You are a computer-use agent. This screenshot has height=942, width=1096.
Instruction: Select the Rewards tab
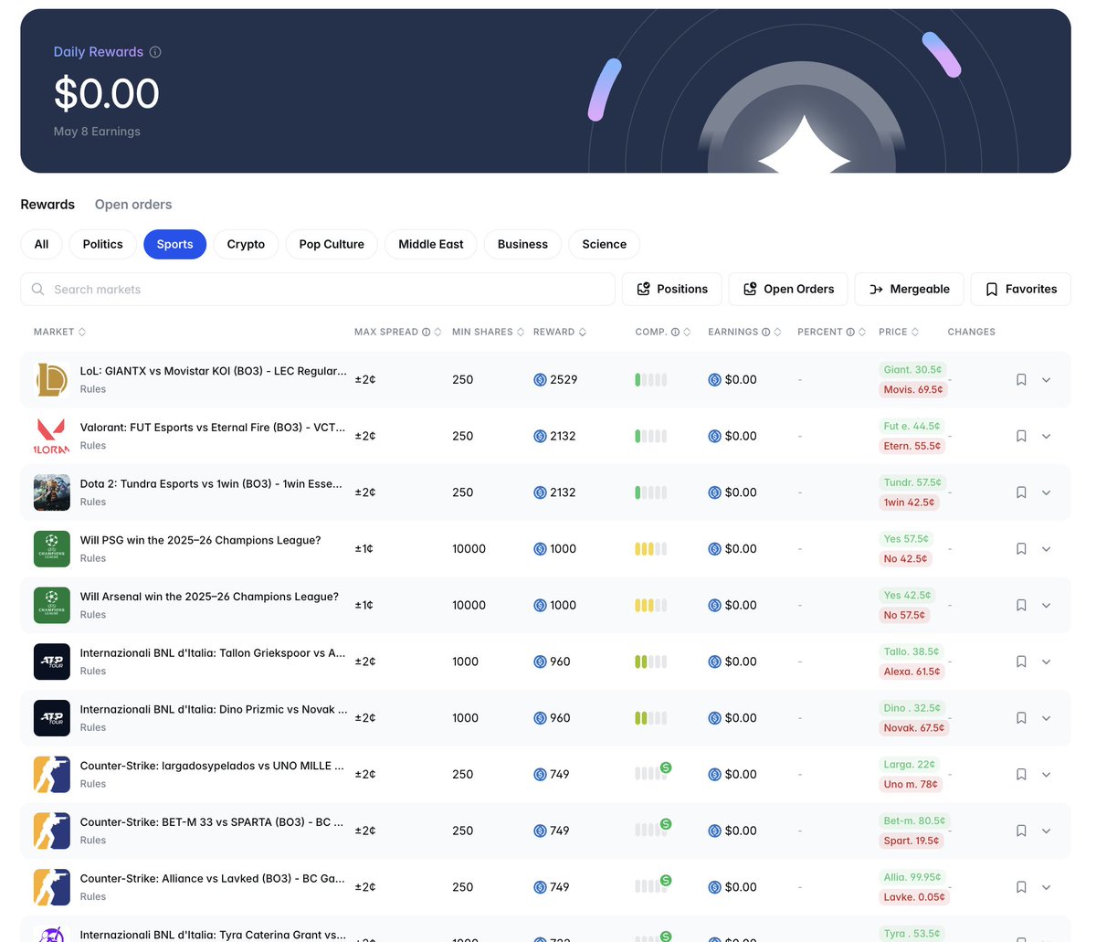47,205
